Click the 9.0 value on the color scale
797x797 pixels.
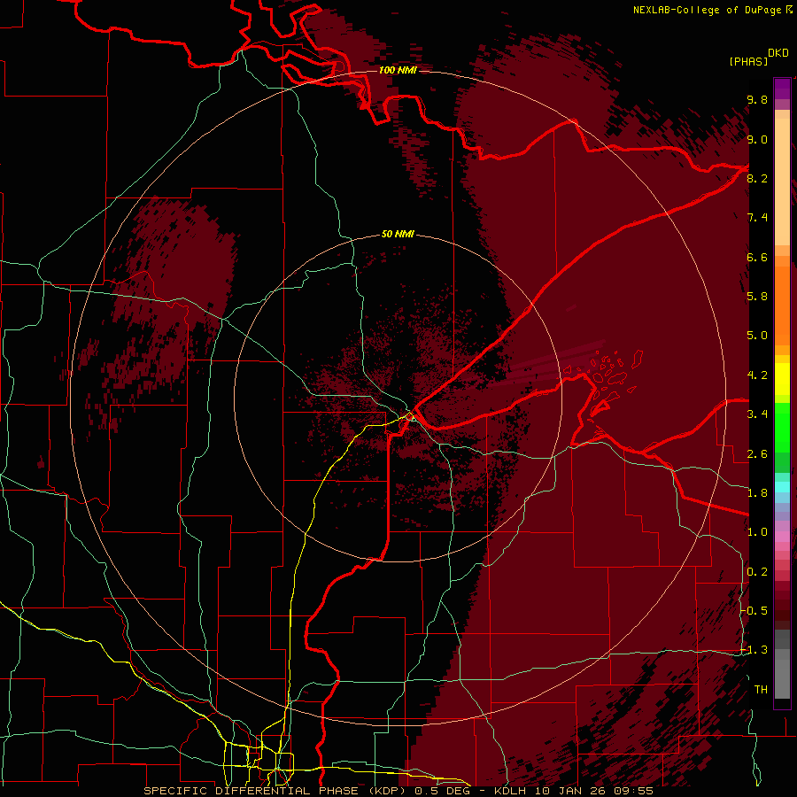[757, 139]
